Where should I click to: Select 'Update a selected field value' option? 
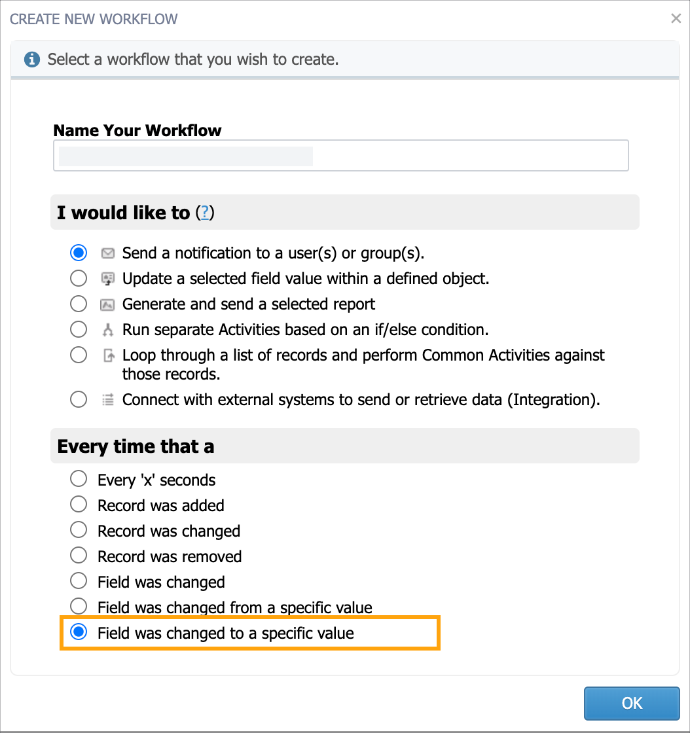[79, 278]
